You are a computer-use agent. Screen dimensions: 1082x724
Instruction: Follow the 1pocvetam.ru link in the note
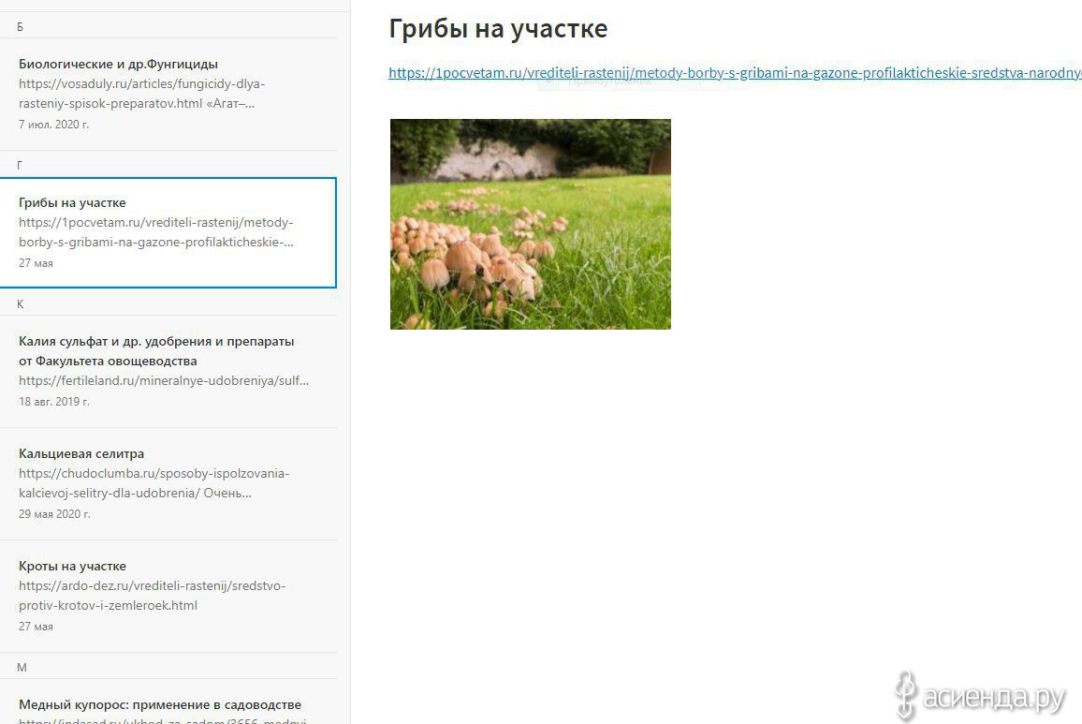tap(735, 72)
